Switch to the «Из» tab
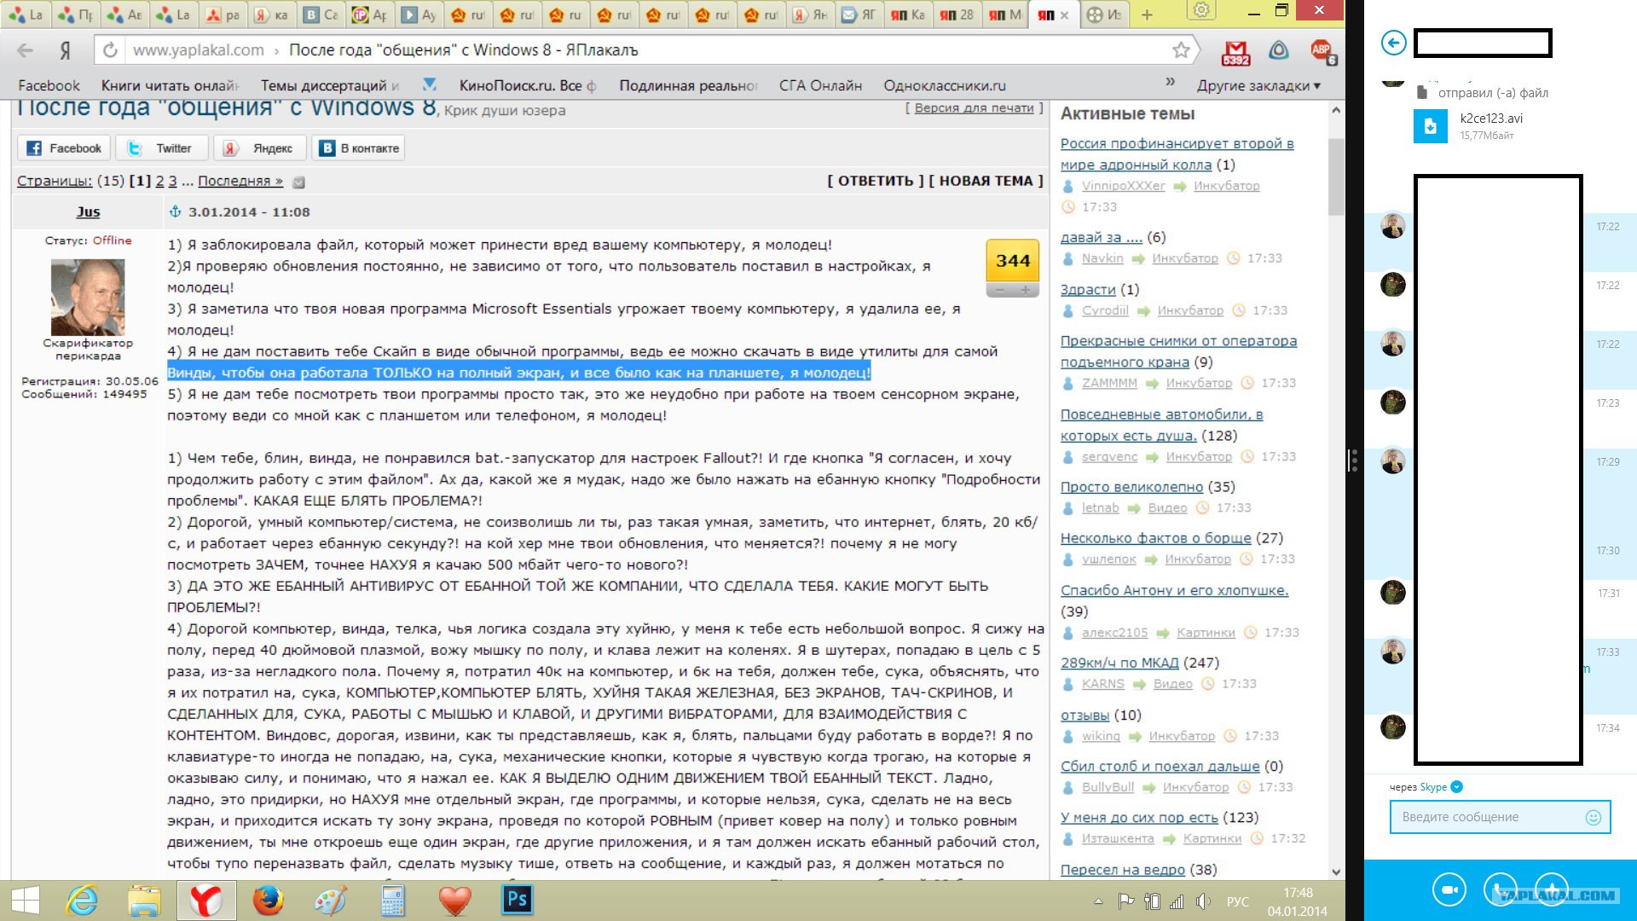 click(1104, 14)
